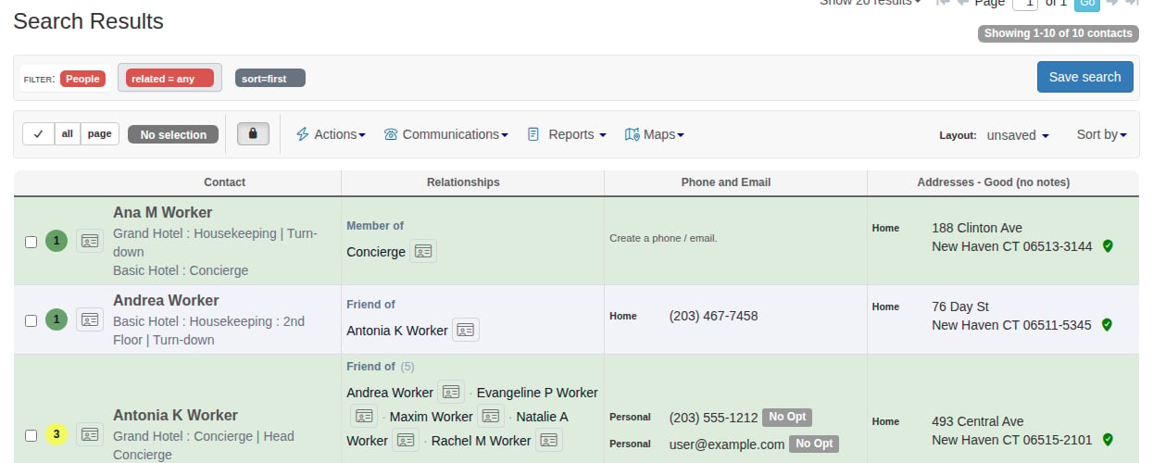
Task: Open the Actions dropdown menu
Action: pos(331,134)
